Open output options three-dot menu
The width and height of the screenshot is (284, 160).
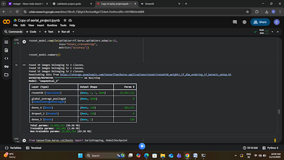click(x=24, y=65)
